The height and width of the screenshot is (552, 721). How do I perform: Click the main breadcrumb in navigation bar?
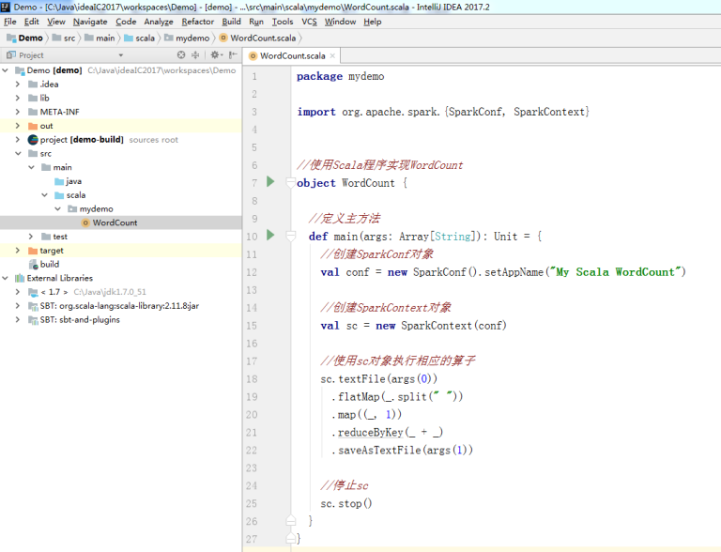click(100, 38)
